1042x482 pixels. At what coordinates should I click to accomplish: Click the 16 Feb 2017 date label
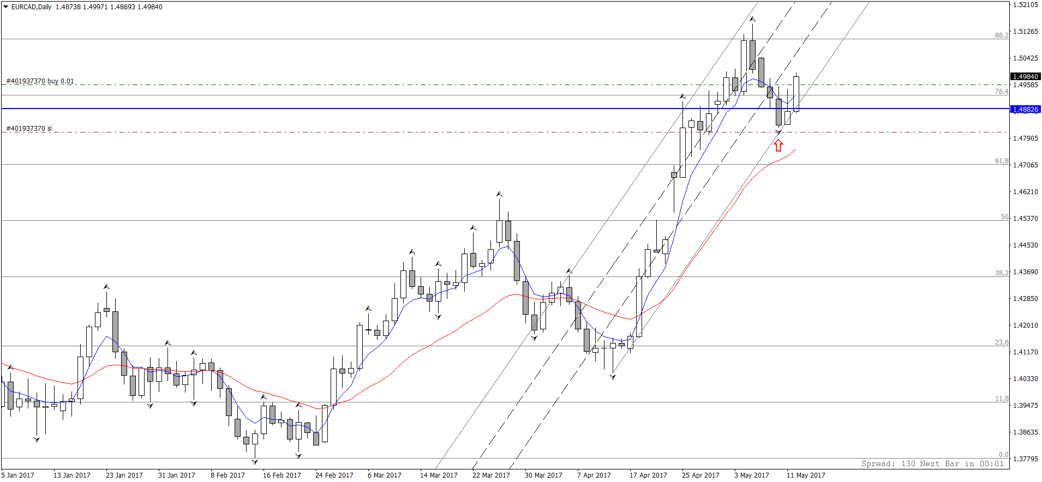(x=282, y=475)
